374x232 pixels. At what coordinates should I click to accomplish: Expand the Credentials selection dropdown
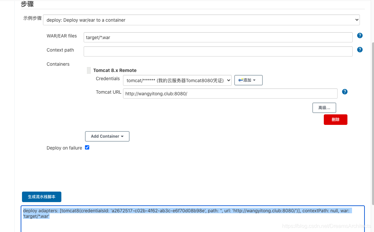pyautogui.click(x=177, y=80)
